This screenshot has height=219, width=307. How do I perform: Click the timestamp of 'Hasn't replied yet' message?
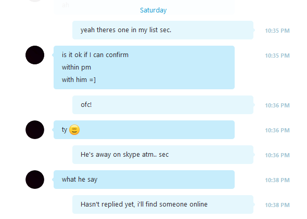tap(277, 205)
